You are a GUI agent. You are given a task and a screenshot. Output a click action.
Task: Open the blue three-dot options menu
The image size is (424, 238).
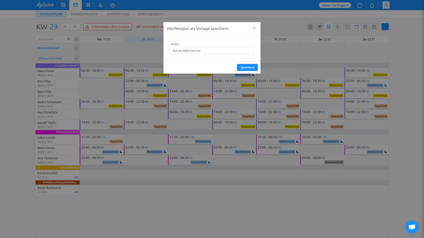[385, 26]
